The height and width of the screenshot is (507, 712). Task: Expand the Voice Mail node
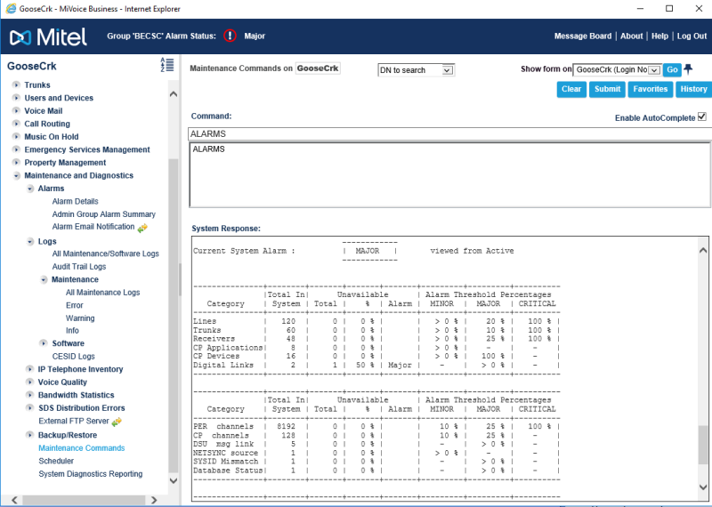point(16,111)
